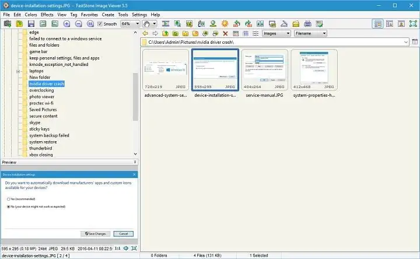Switch to thumbnails view mode icon

(x=236, y=33)
